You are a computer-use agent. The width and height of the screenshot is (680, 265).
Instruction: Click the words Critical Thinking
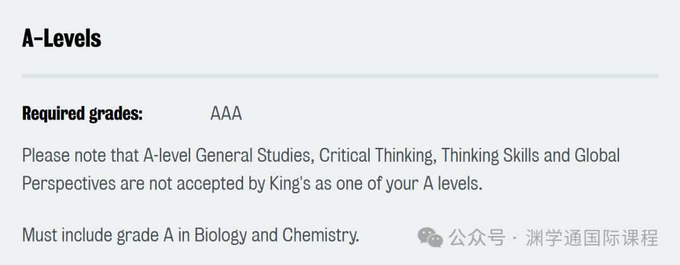point(378,156)
